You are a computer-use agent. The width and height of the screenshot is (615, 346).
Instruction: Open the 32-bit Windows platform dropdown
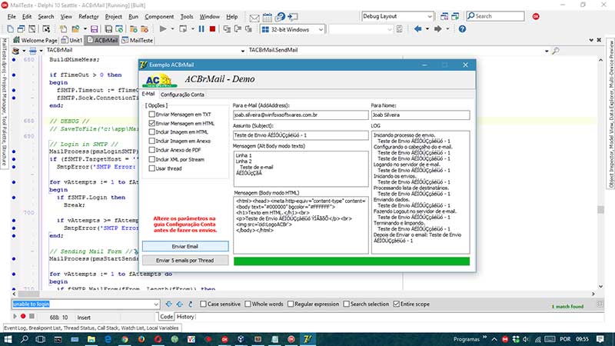(x=321, y=29)
